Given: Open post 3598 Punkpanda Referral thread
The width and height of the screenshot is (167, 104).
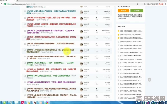Looking at the screenshot, I should [51, 57].
